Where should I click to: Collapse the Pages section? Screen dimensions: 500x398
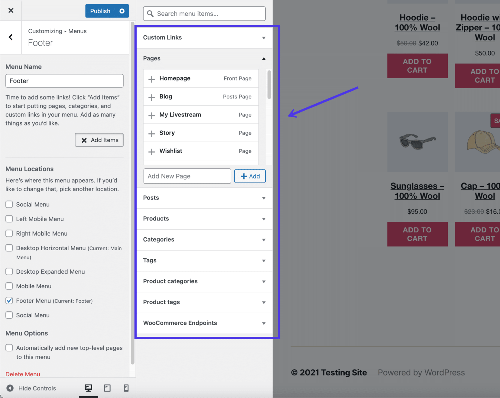(x=263, y=58)
